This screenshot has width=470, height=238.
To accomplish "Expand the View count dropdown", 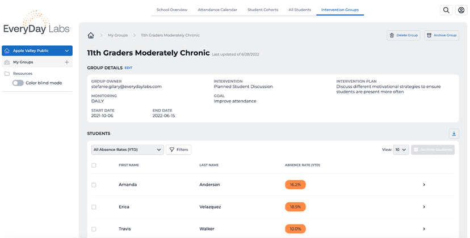I will pos(401,150).
